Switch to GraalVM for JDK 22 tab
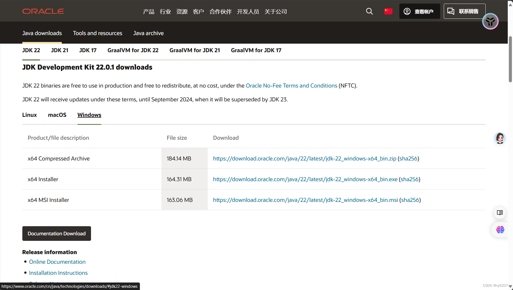This screenshot has width=513, height=290. click(x=133, y=50)
